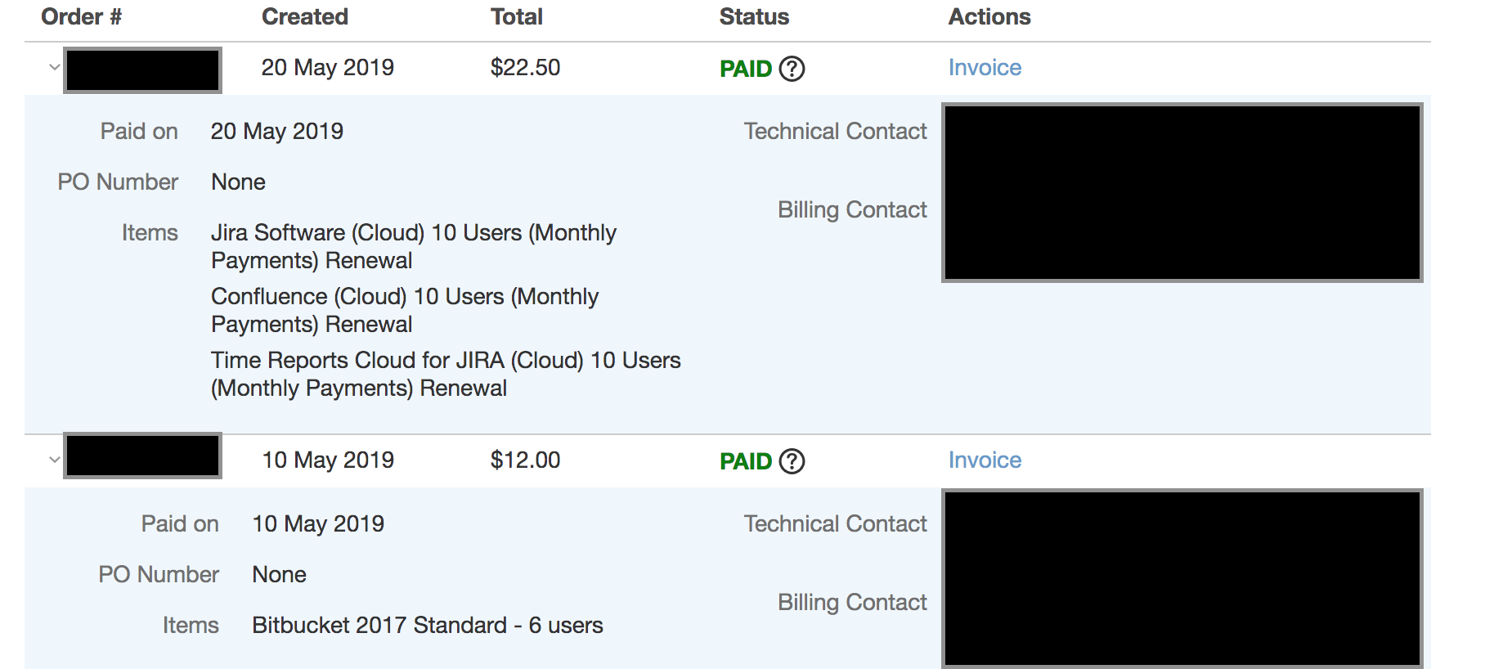
Task: Click PAID status of the $12.00 order
Action: click(x=746, y=461)
